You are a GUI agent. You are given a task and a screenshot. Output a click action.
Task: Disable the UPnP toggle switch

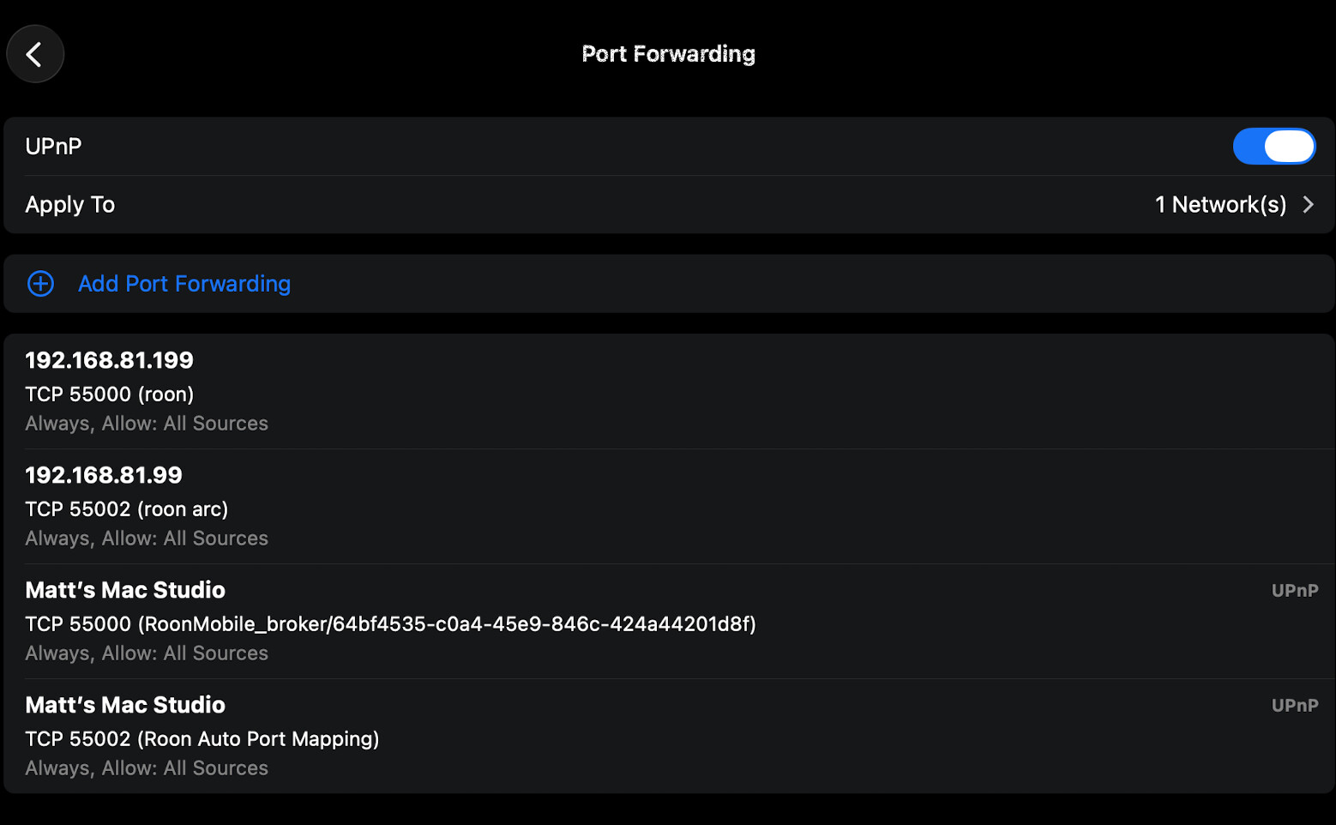click(1273, 147)
